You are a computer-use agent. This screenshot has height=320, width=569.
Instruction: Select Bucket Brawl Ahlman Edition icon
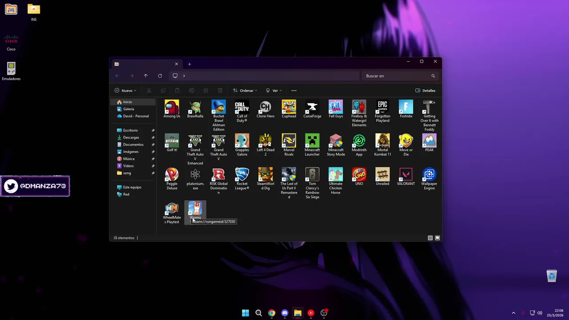(219, 116)
